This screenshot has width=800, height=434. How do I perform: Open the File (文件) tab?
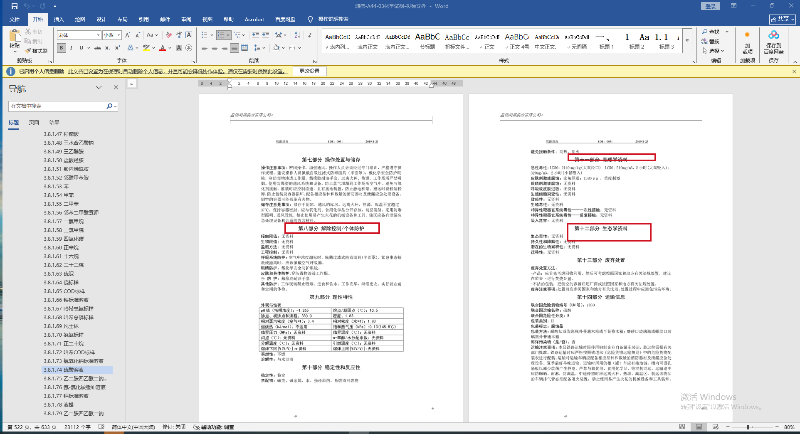pyautogui.click(x=15, y=19)
